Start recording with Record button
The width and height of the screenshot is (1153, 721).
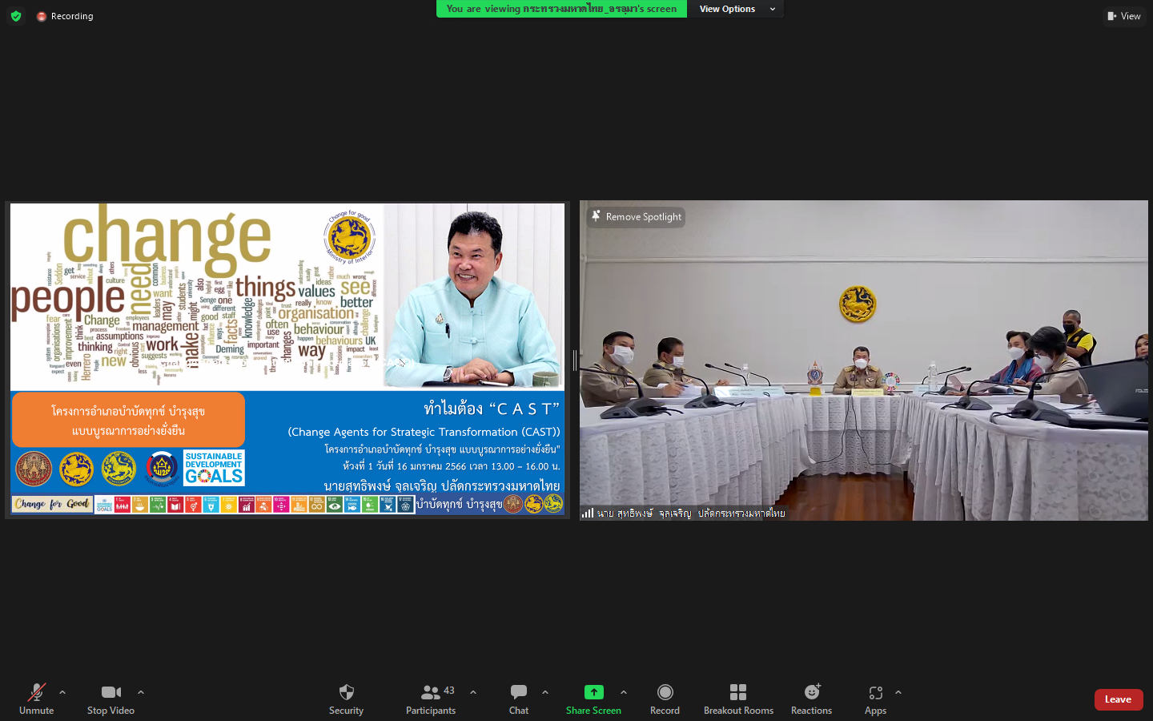665,698
